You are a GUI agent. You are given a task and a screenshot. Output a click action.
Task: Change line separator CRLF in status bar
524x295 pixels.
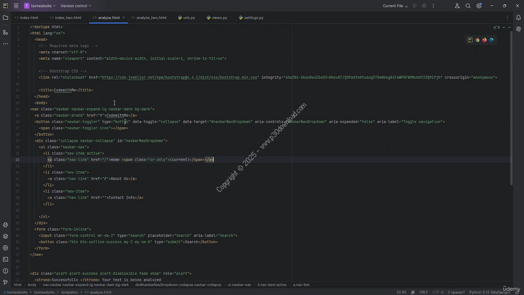click(424, 292)
